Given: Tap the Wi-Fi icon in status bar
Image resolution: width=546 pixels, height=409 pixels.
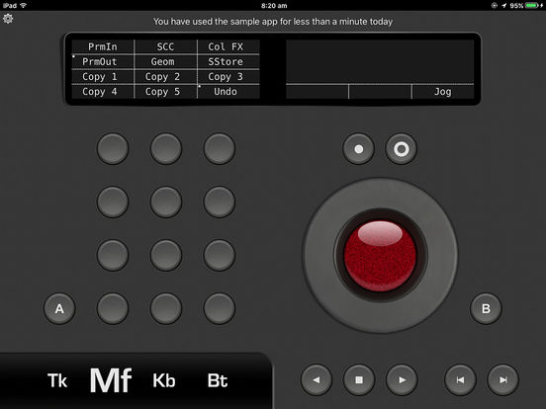Looking at the screenshot, I should point(23,5).
